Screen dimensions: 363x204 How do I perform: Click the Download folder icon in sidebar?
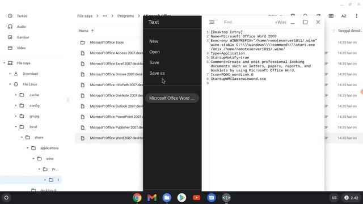[x=16, y=74]
